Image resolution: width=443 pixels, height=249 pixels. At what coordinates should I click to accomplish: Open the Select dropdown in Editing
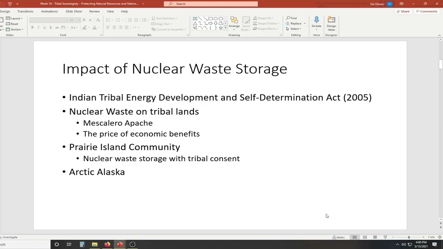click(x=293, y=29)
